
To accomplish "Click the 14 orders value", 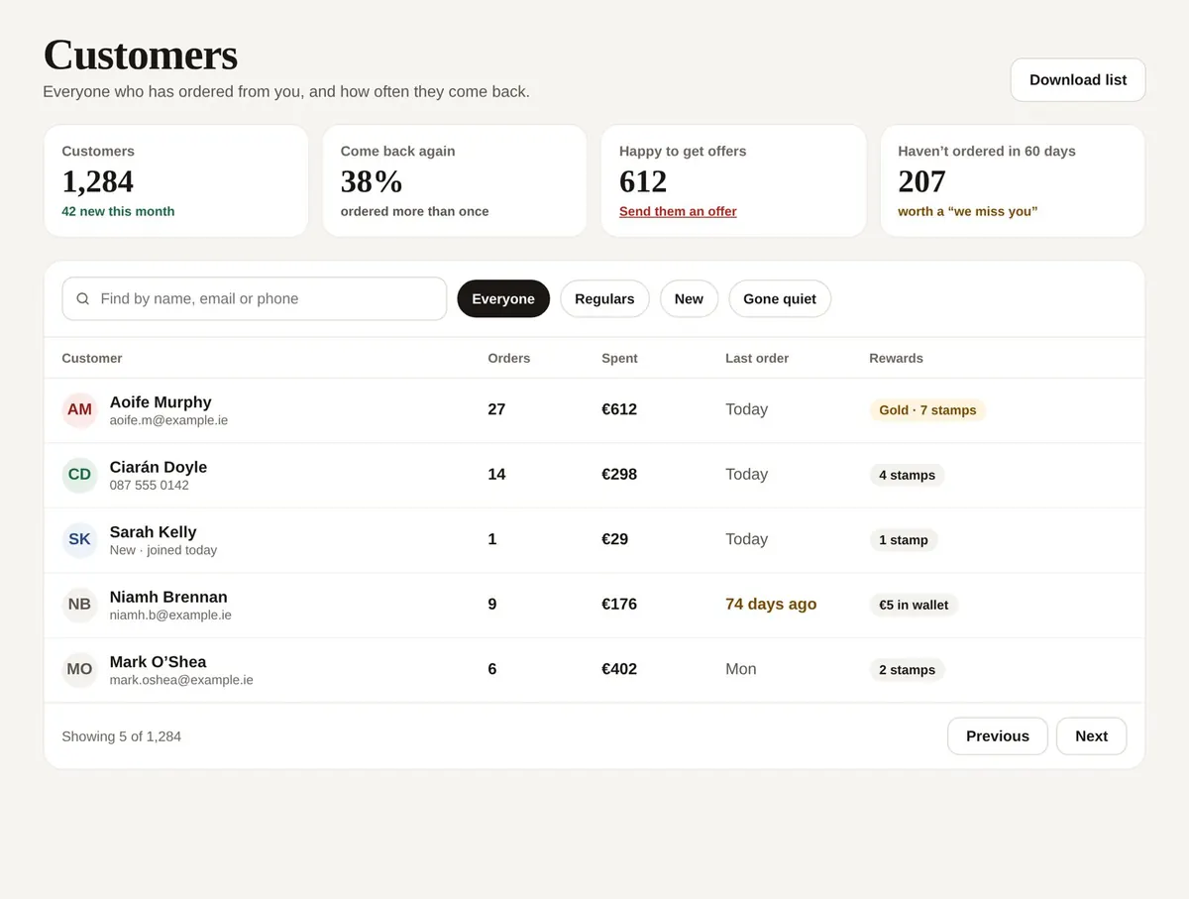I will click(496, 474).
